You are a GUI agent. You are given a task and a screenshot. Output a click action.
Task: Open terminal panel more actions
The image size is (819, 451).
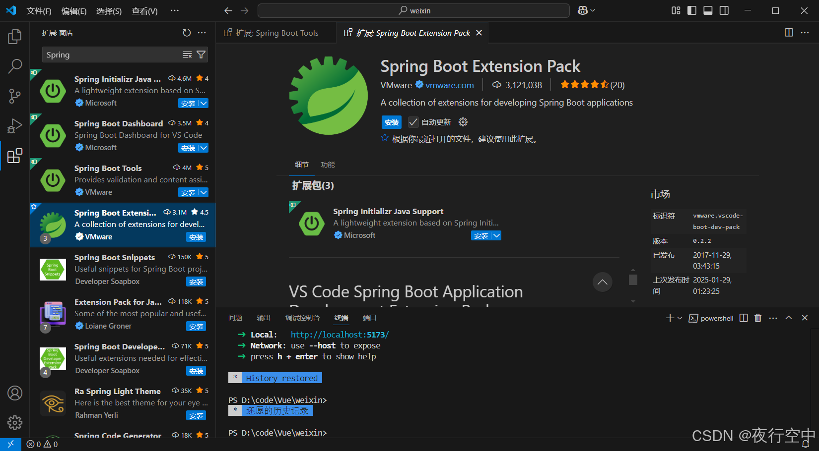[773, 318]
